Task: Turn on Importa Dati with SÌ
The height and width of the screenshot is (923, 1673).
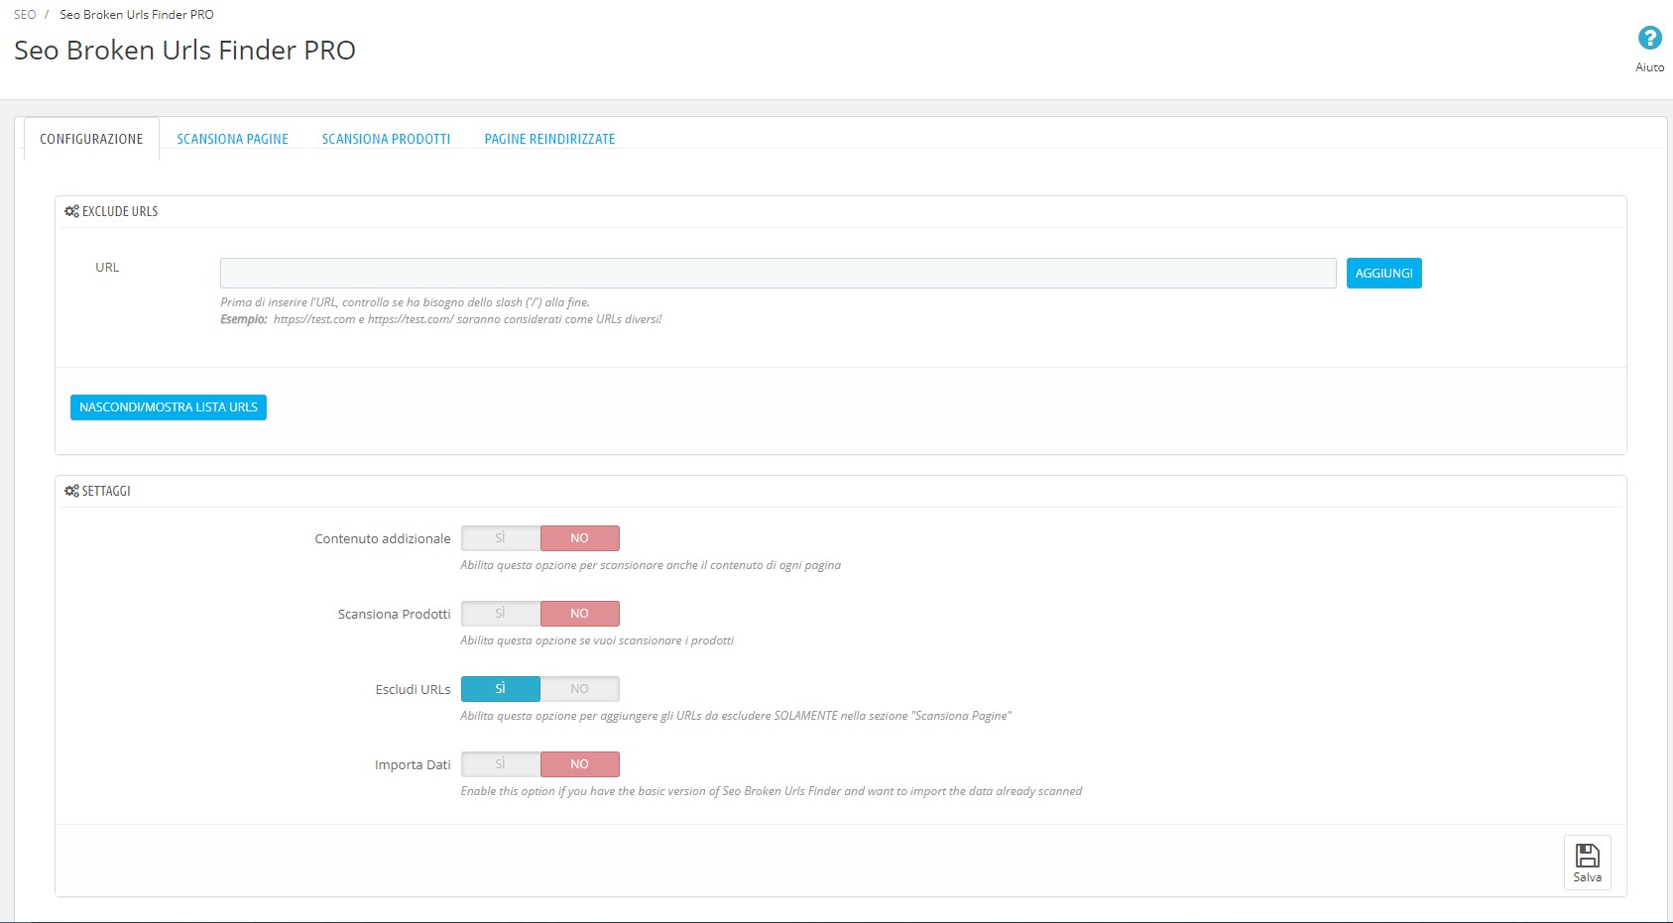Action: pos(501,764)
